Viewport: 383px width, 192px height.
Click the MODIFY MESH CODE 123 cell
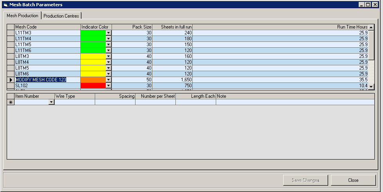[47, 79]
